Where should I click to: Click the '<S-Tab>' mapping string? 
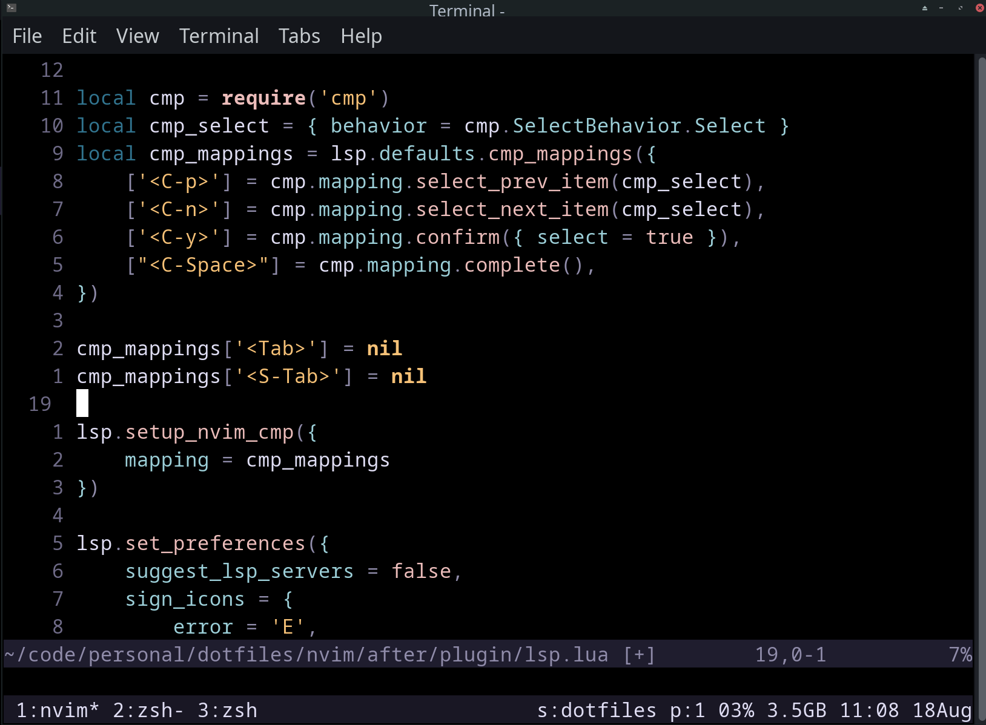point(288,376)
